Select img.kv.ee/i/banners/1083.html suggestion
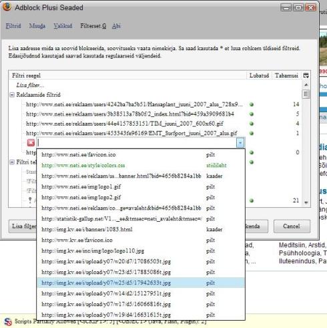Image resolution: width=327 pixels, height=328 pixels. (141, 230)
